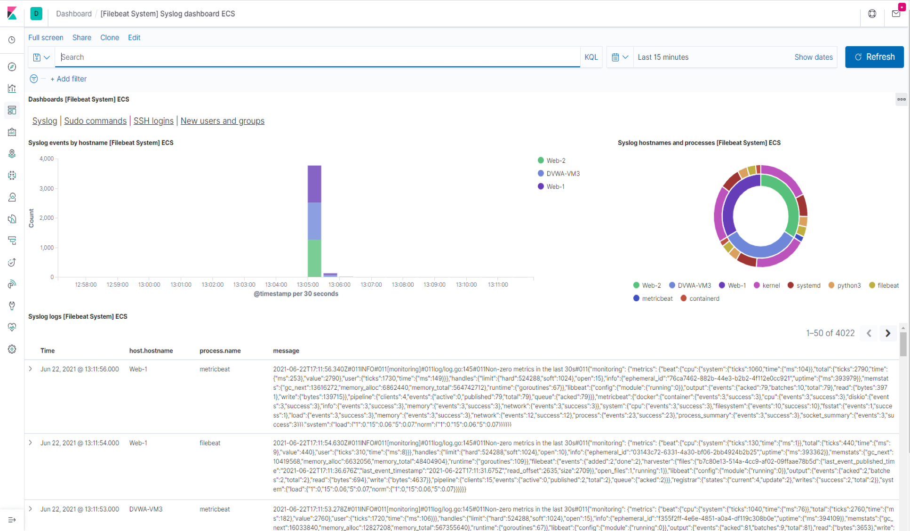
Task: Open Discover compass icon in sidebar
Action: [x=12, y=67]
